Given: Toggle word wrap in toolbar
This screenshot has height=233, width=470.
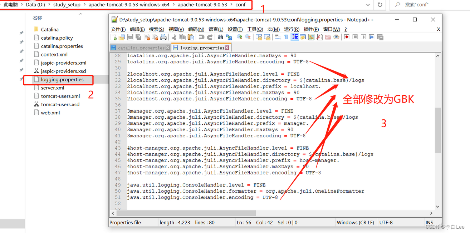Looking at the screenshot, I should 278,37.
